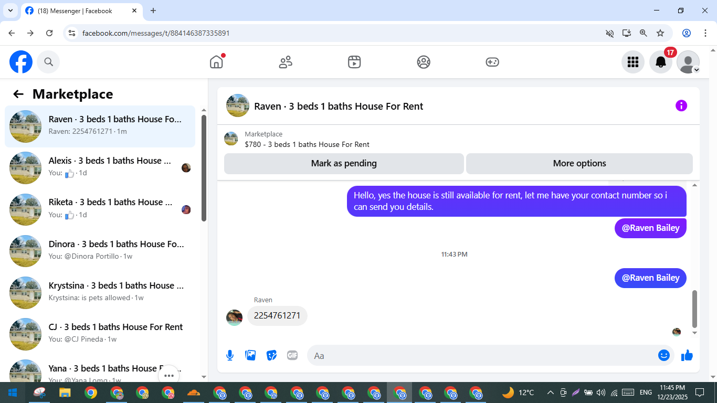The image size is (717, 403).
Task: Open the Krystsina conversation
Action: pyautogui.click(x=100, y=292)
